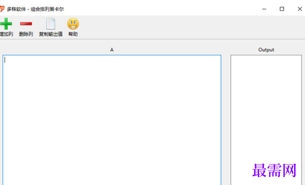Screen dimensions: 305x185
Task: Click the green plus 增加列 icon
Action: pyautogui.click(x=6, y=23)
